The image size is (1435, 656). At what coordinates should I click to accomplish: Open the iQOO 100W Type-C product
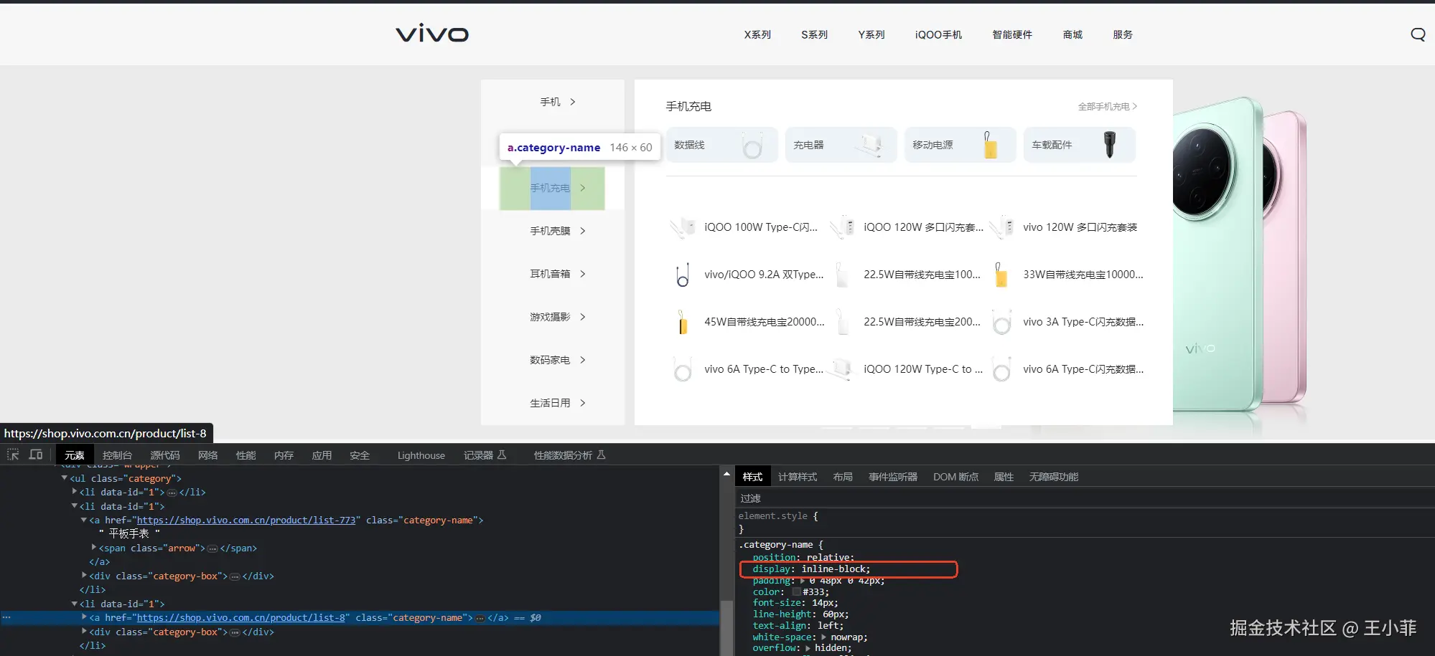pos(744,227)
